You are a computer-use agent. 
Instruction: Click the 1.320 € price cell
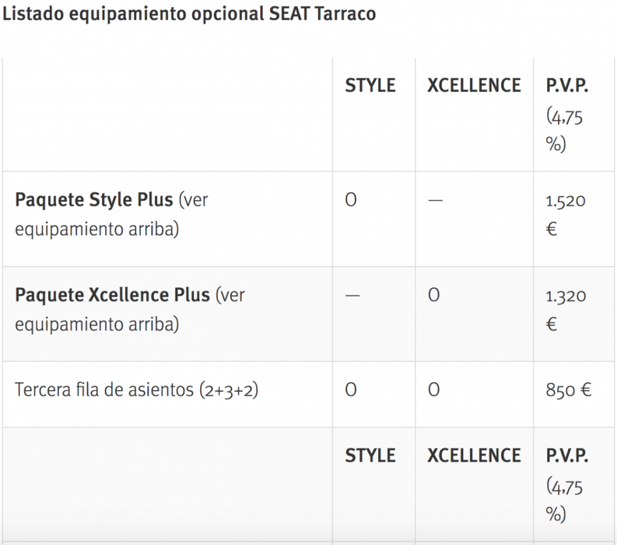pos(565,310)
